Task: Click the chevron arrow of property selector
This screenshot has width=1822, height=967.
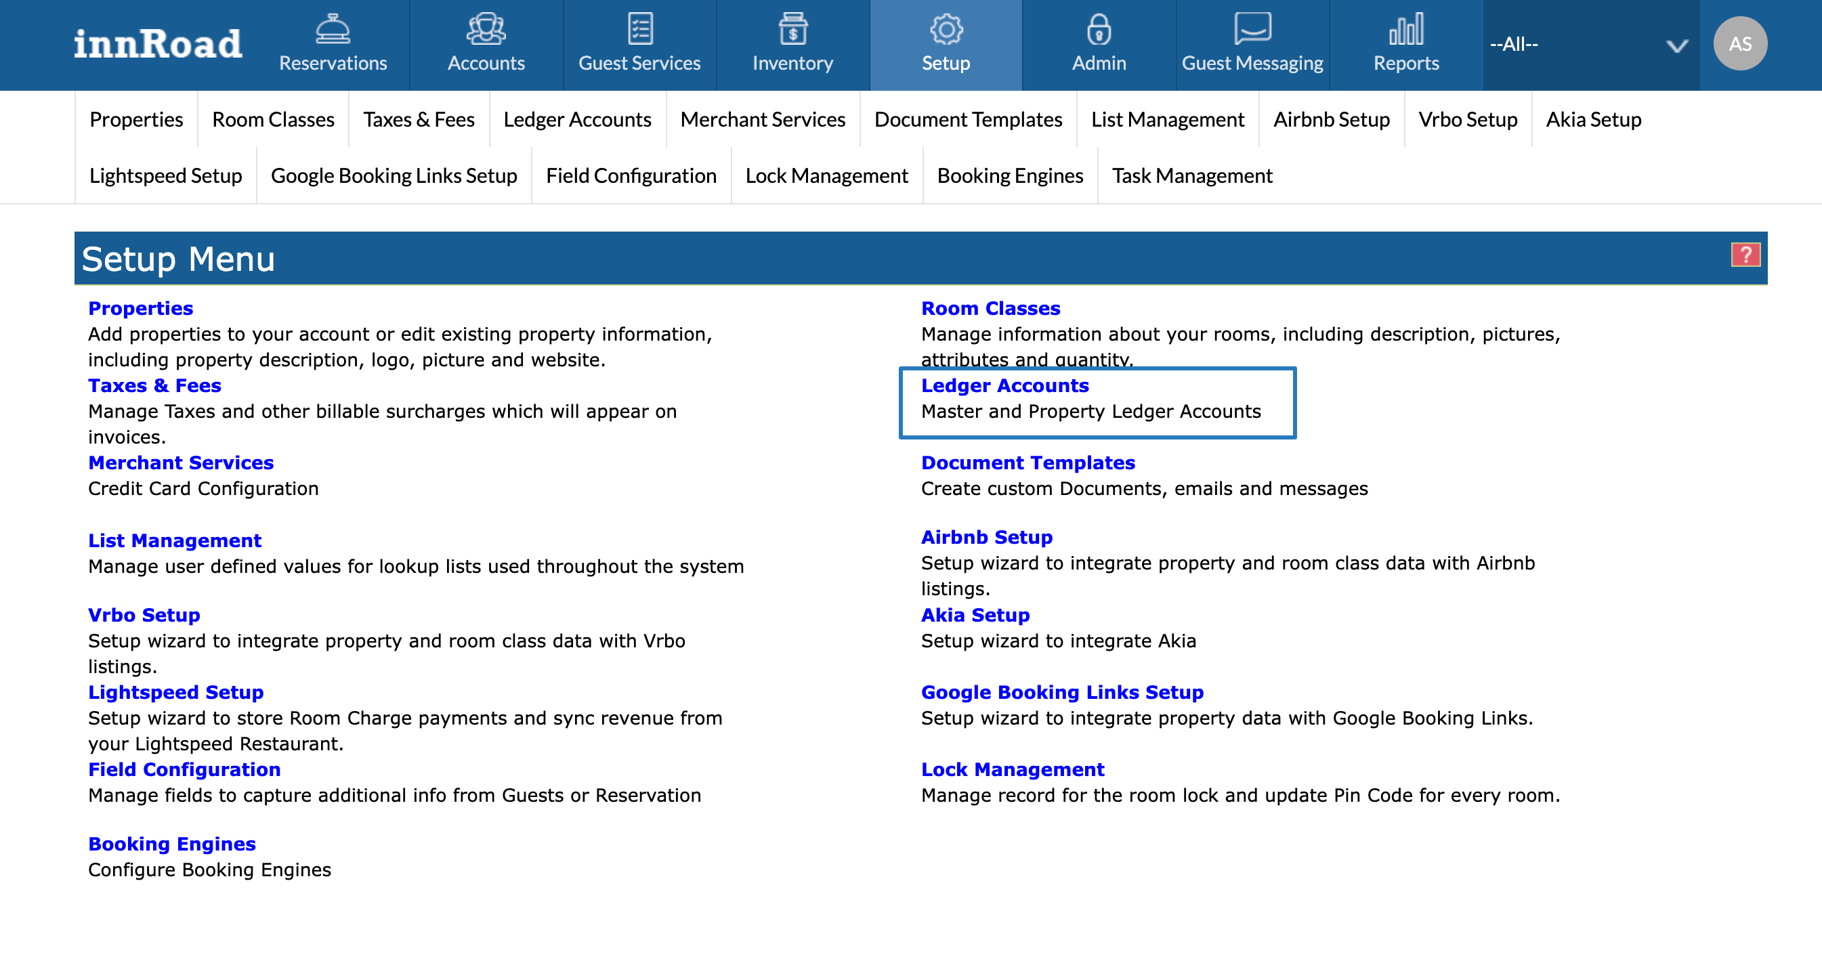Action: point(1677,46)
